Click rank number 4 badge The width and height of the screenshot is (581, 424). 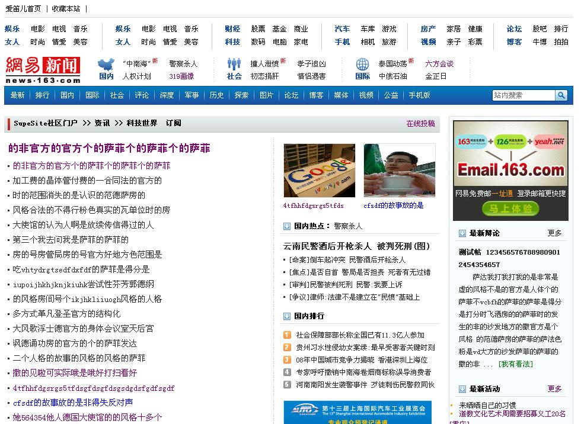click(287, 372)
